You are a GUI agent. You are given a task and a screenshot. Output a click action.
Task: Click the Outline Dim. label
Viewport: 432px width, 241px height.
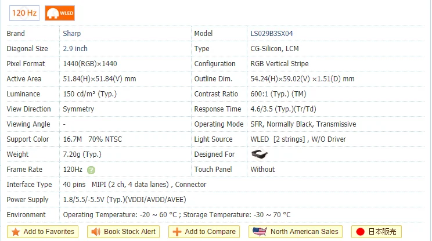213,79
